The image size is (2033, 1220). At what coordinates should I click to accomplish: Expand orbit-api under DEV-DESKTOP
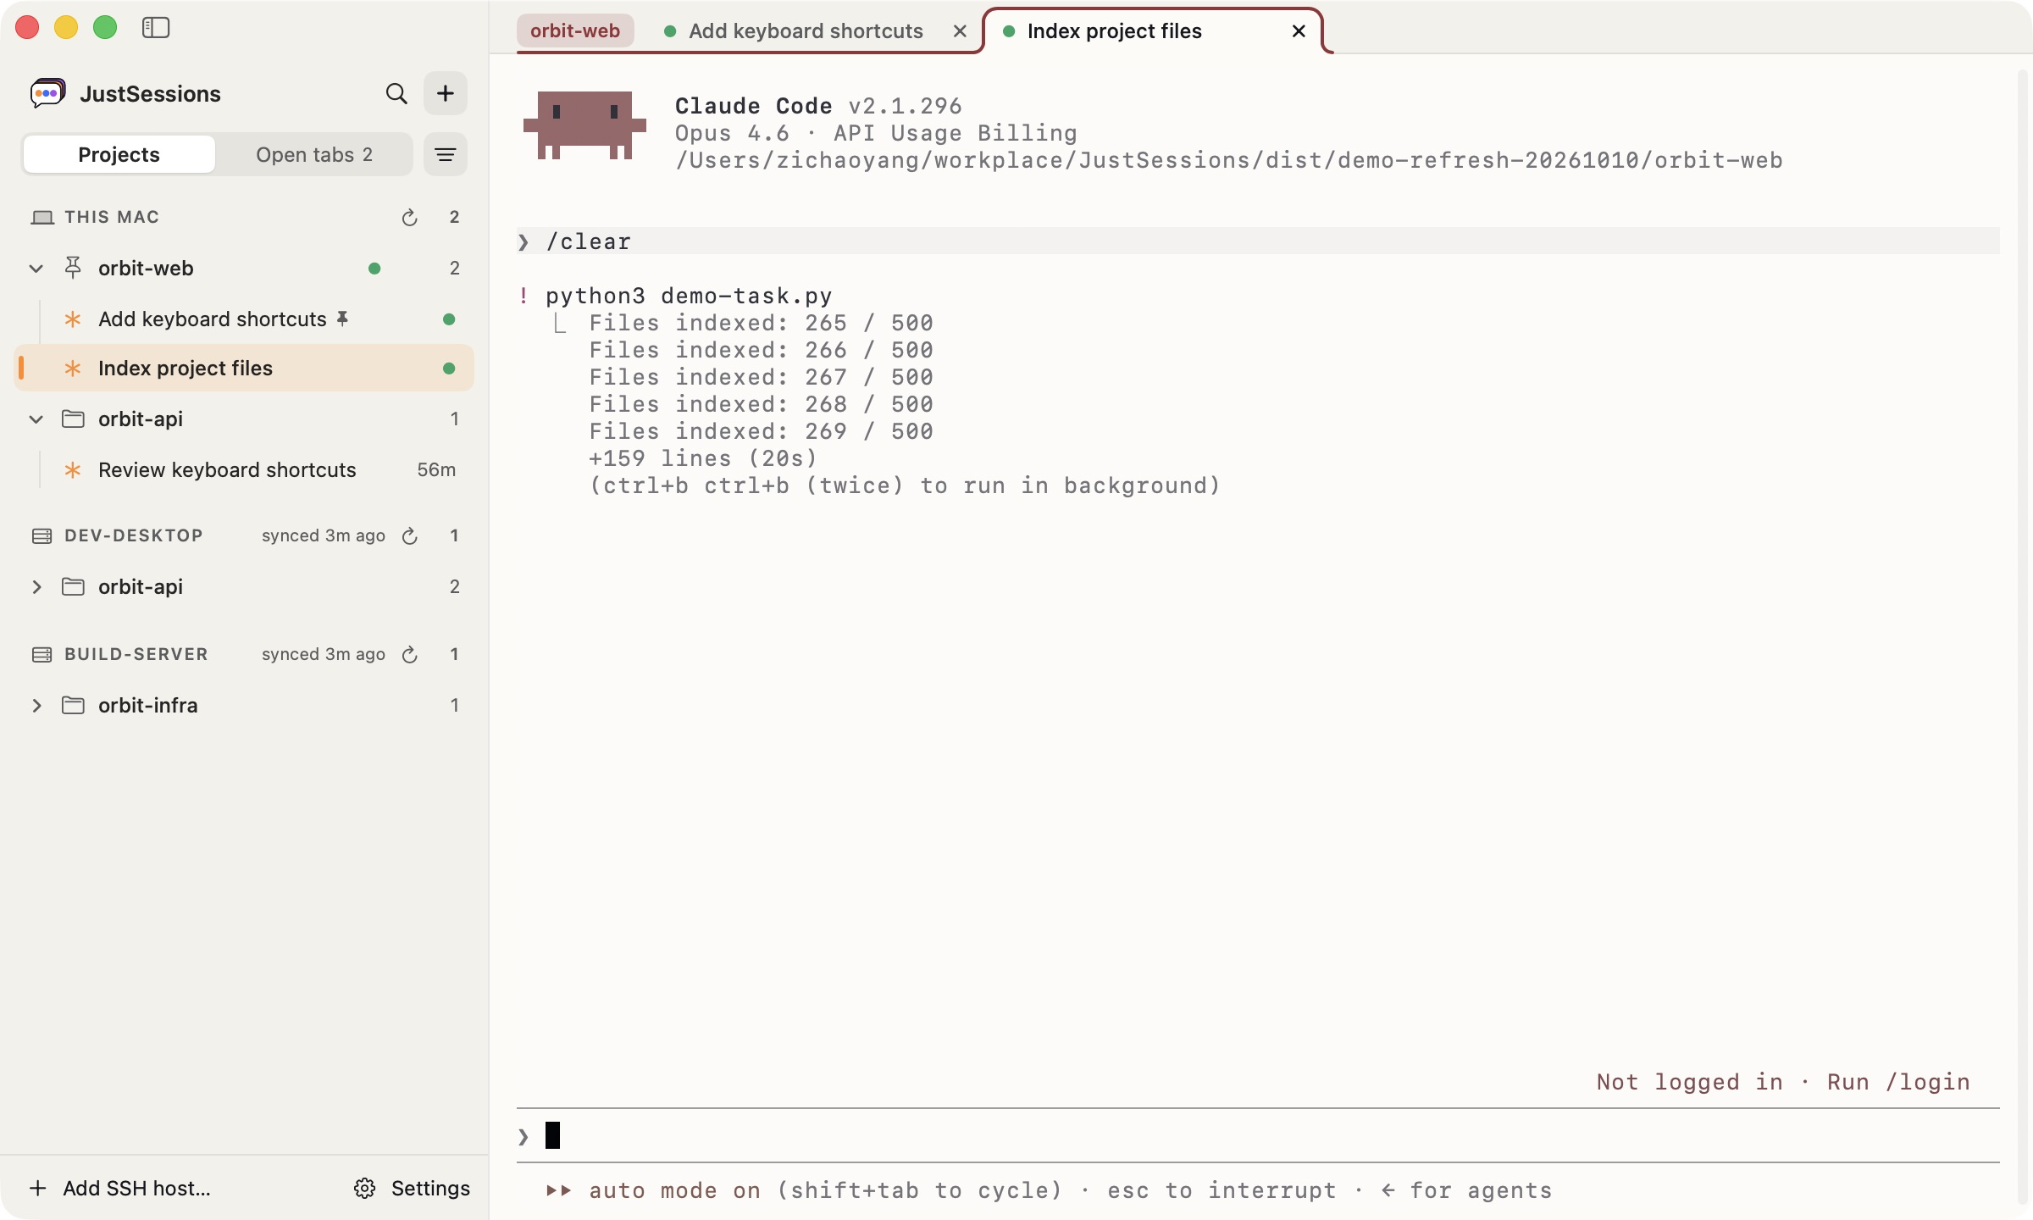[x=36, y=587]
